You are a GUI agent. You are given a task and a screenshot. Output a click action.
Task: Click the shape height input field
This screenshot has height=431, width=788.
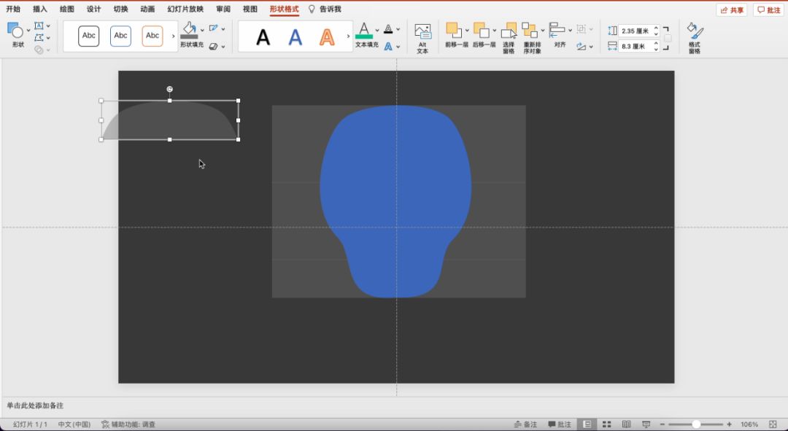tap(636, 31)
